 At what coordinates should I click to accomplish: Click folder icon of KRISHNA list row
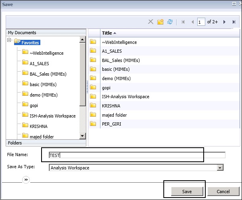tap(93, 105)
